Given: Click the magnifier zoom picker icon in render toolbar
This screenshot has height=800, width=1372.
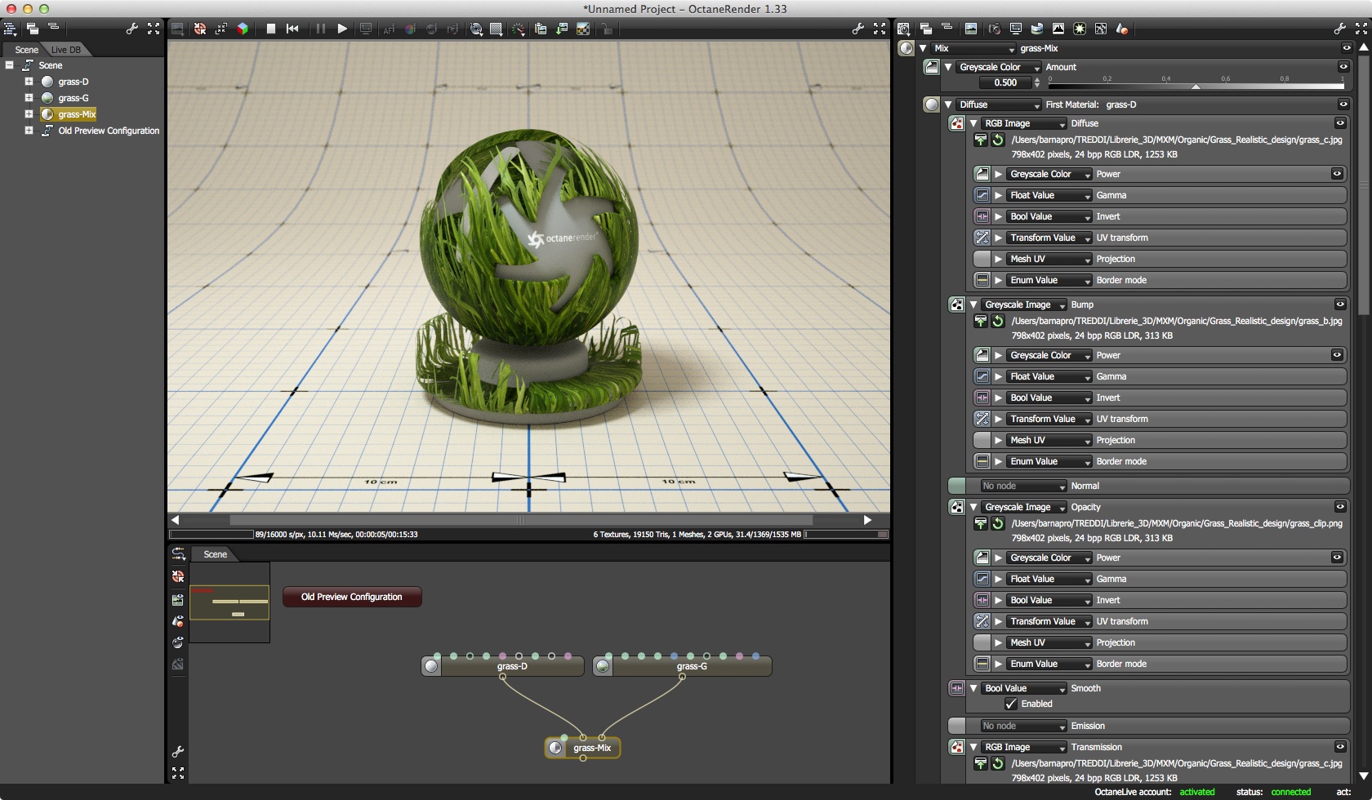Looking at the screenshot, I should [x=476, y=29].
